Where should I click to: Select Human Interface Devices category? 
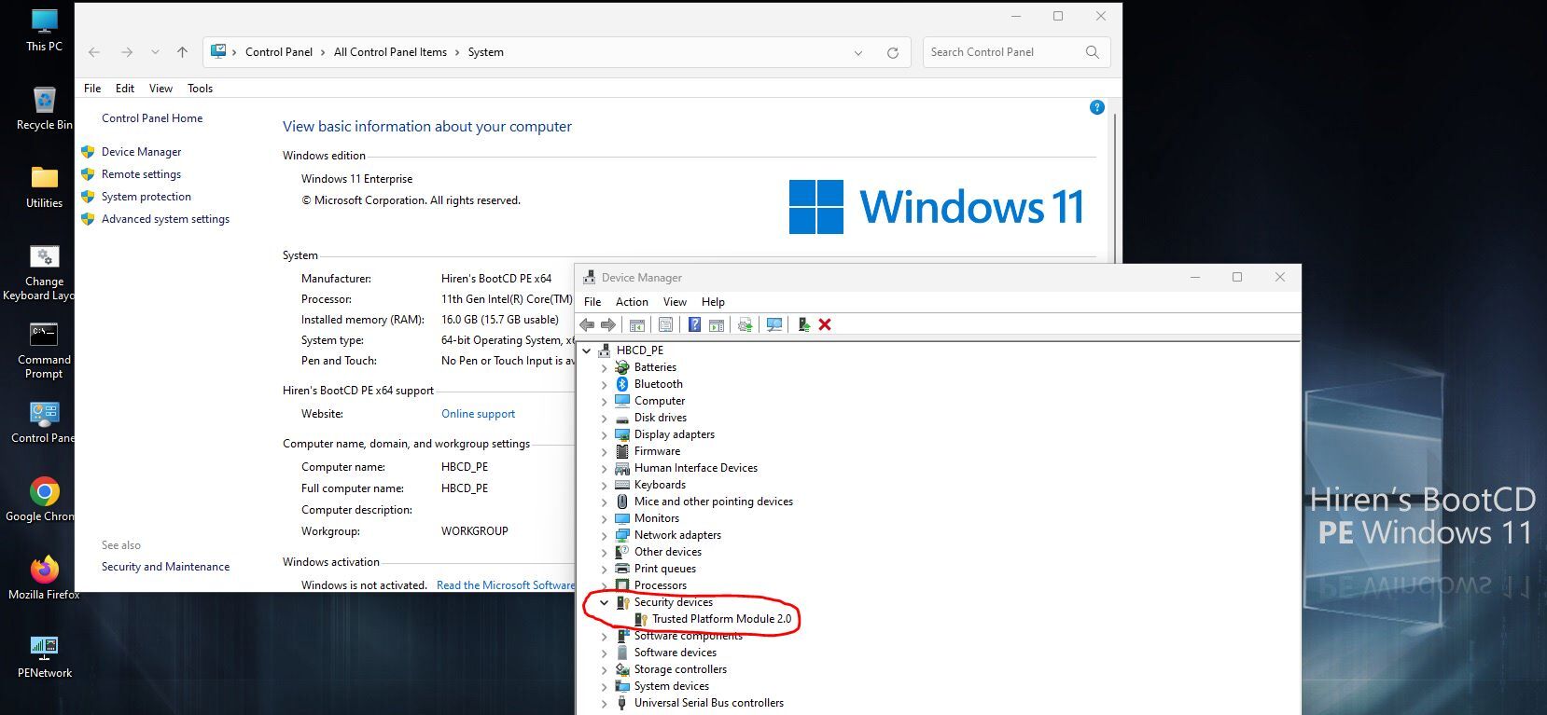696,468
